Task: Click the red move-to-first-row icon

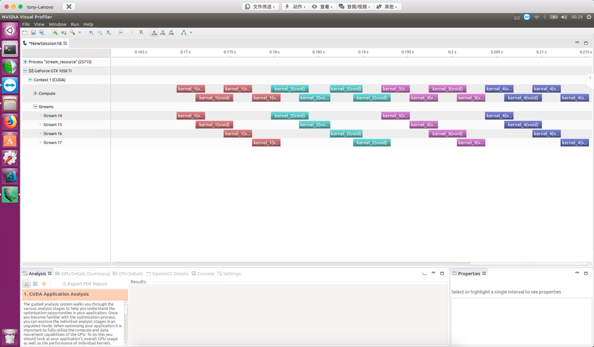Action: (x=141, y=33)
